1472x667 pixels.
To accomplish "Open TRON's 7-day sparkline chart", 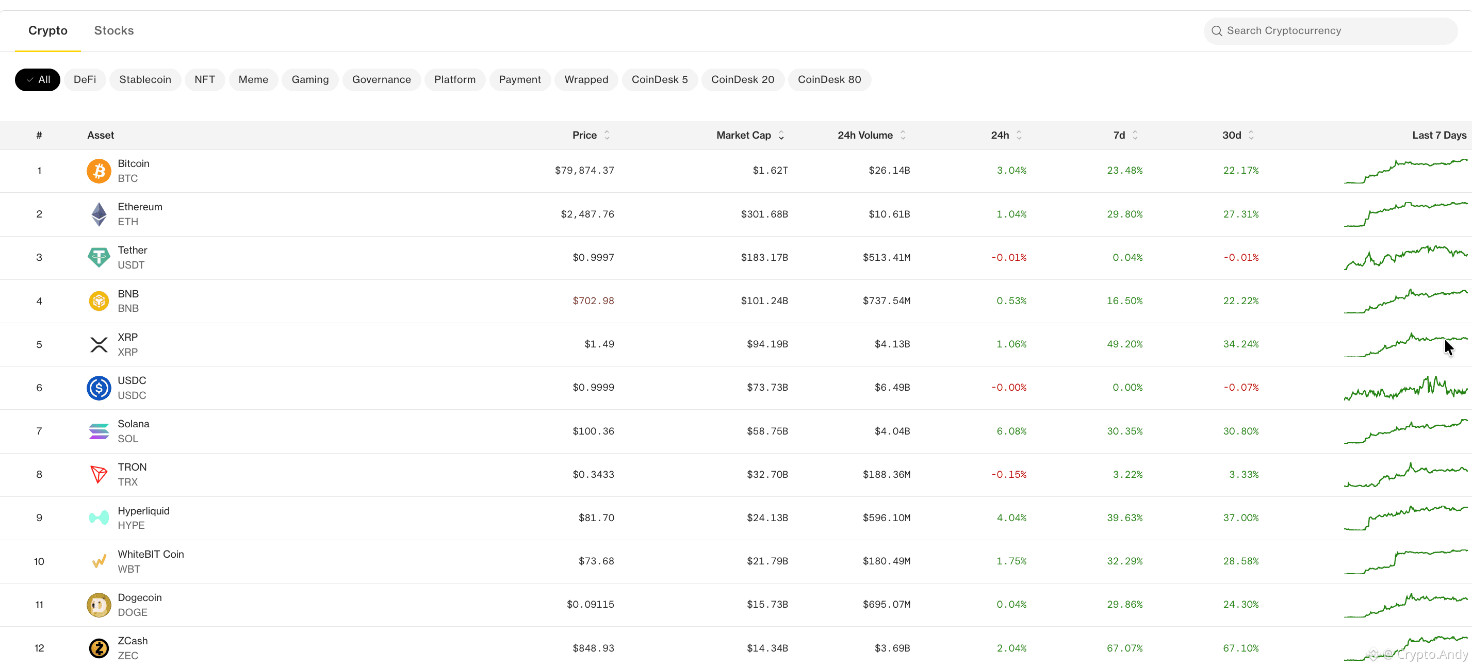I will click(x=1405, y=475).
